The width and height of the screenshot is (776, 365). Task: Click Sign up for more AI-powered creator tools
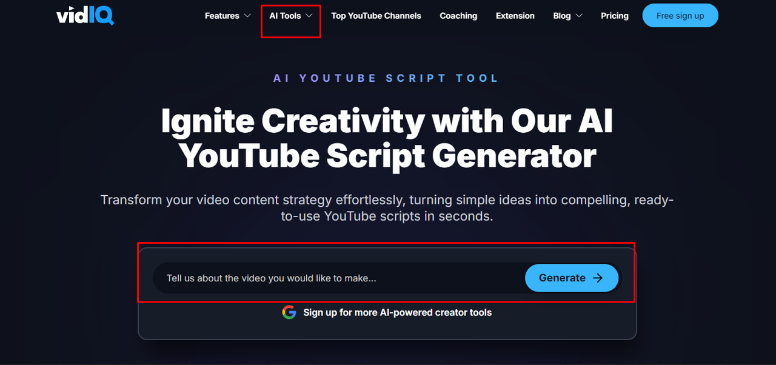point(397,313)
